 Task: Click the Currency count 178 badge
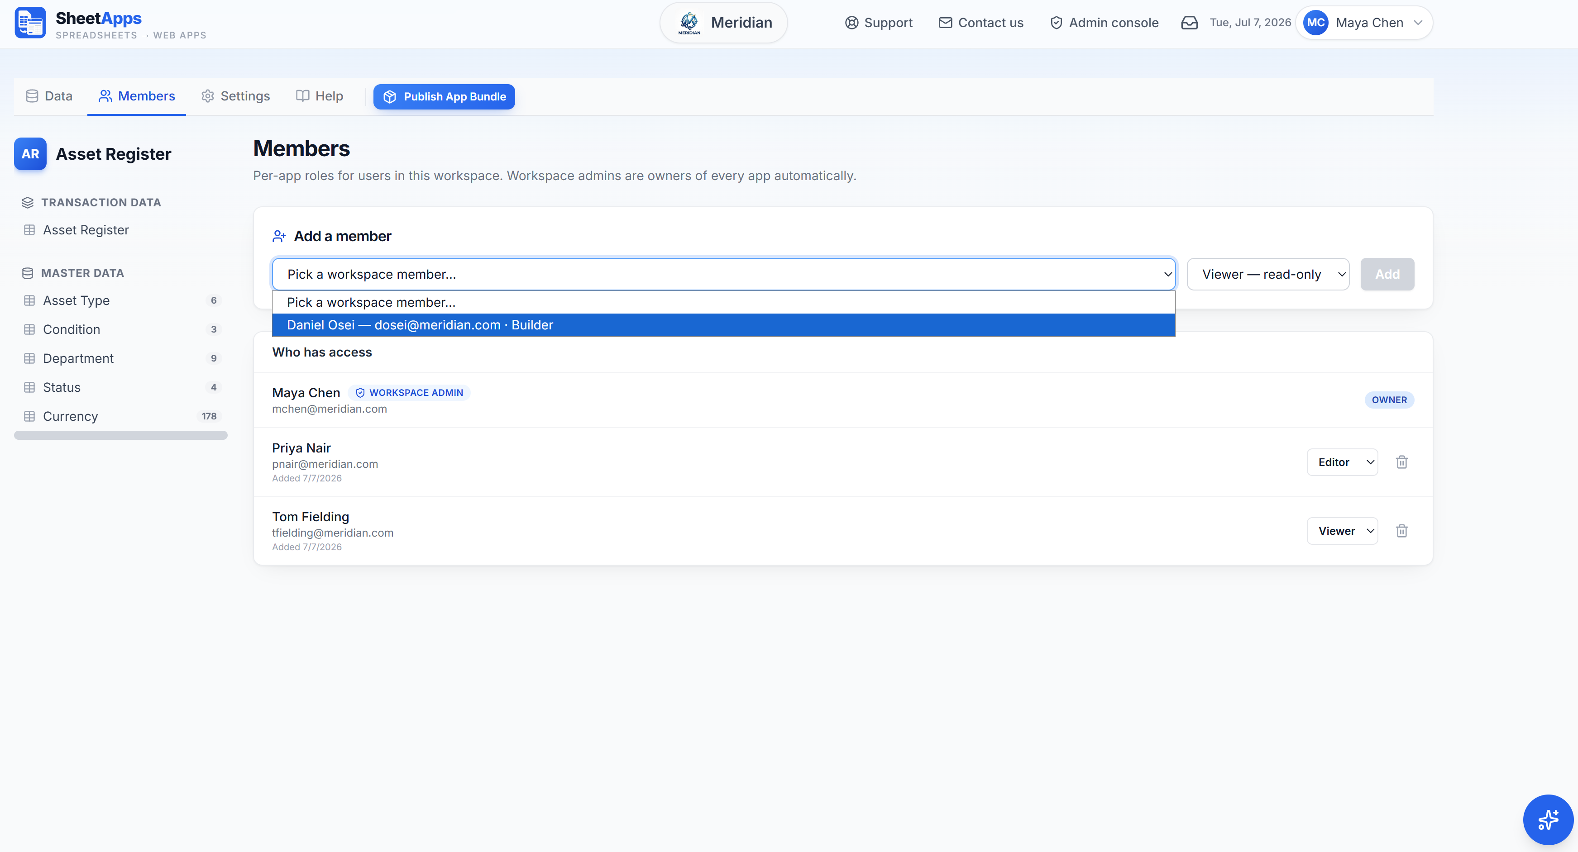pyautogui.click(x=209, y=416)
